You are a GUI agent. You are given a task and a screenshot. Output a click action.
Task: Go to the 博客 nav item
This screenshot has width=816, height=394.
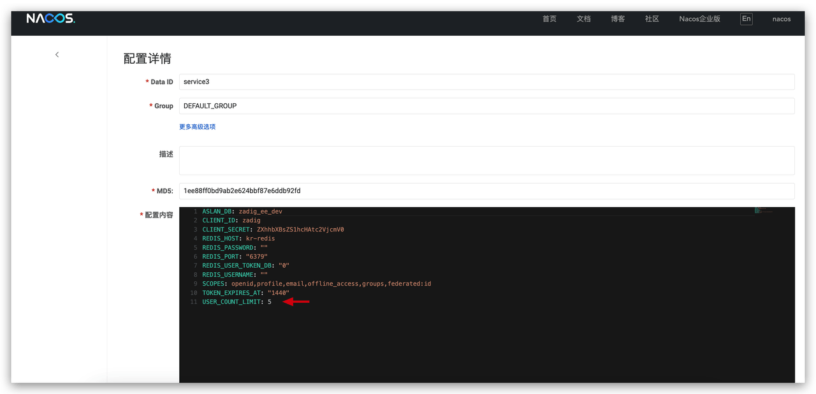(618, 19)
